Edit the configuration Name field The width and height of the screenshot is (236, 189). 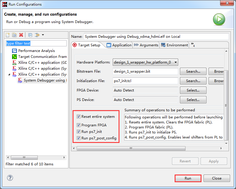(156, 37)
